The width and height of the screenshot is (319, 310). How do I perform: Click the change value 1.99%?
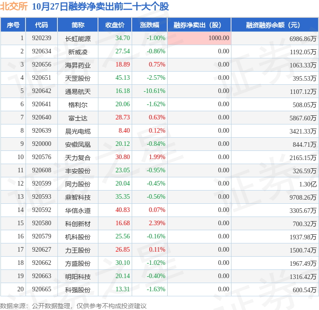(x=157, y=157)
